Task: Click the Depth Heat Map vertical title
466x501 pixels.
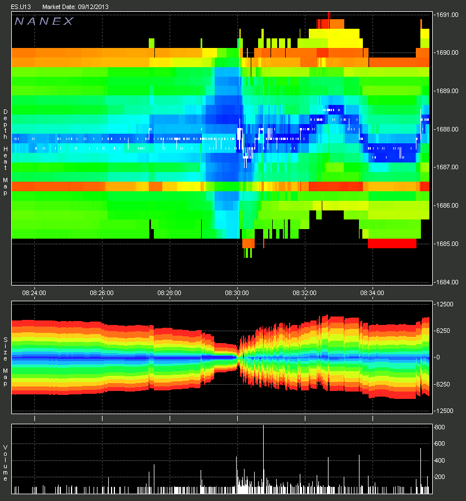Action: pos(6,152)
